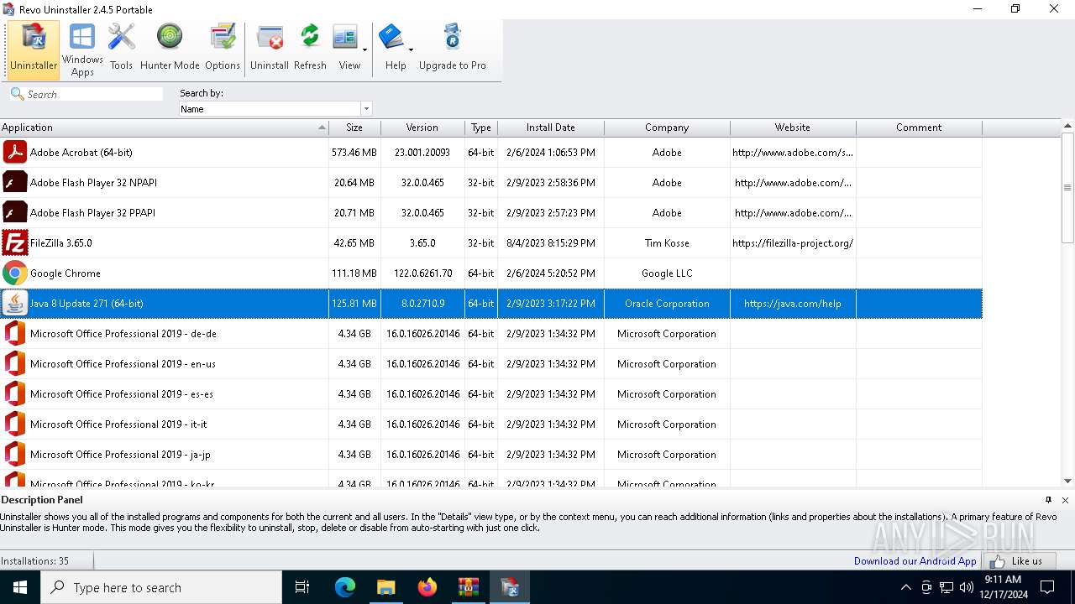The height and width of the screenshot is (604, 1075).
Task: Click the list scroll up arrow
Action: pyautogui.click(x=1068, y=127)
